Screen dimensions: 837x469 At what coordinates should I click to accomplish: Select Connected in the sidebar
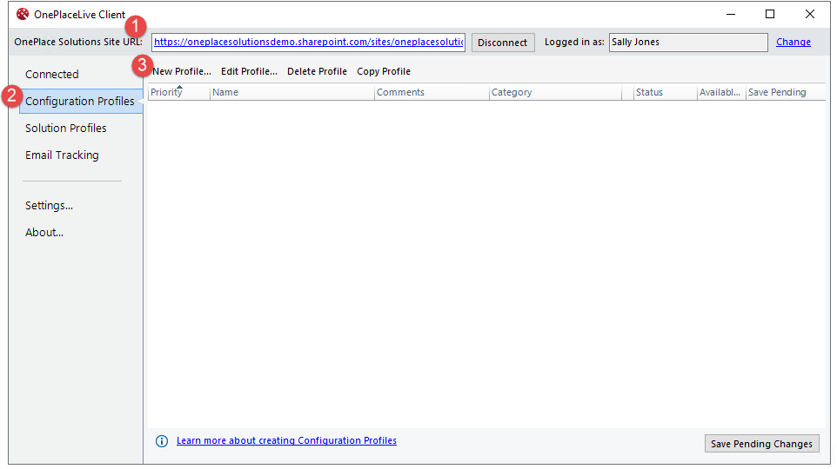pyautogui.click(x=52, y=75)
